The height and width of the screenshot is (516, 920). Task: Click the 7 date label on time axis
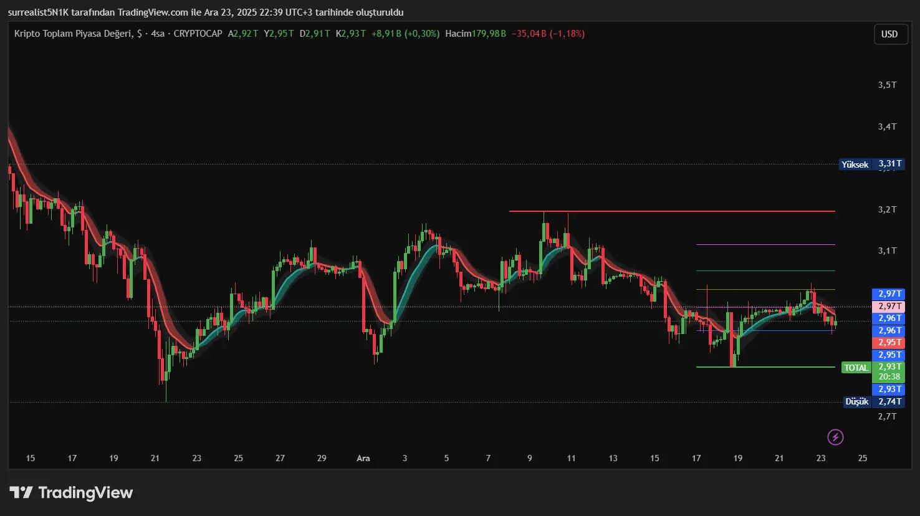click(x=488, y=458)
